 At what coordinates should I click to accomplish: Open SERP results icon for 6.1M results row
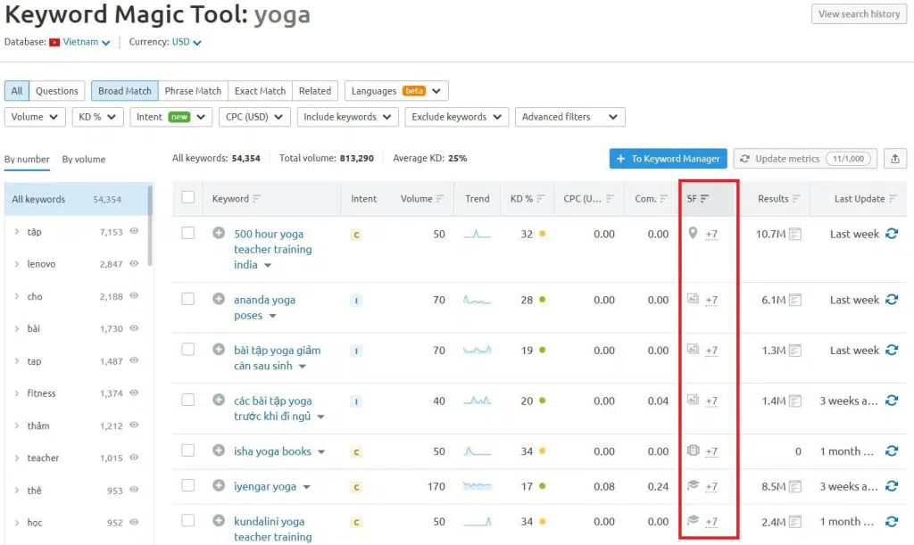[x=795, y=300]
